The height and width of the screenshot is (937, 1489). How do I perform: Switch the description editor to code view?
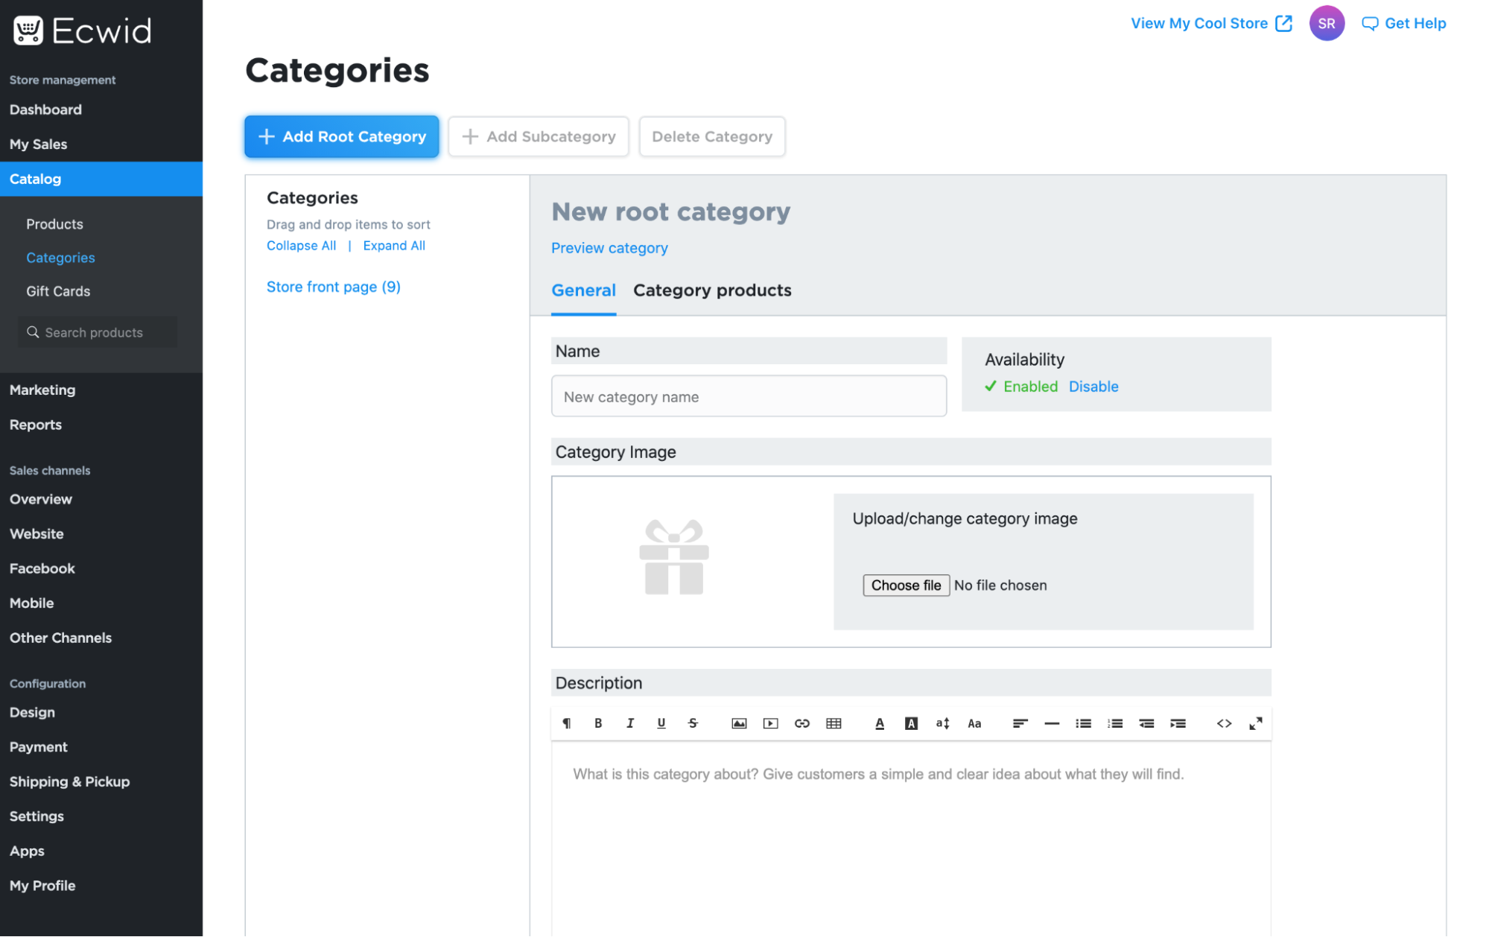[x=1224, y=722]
